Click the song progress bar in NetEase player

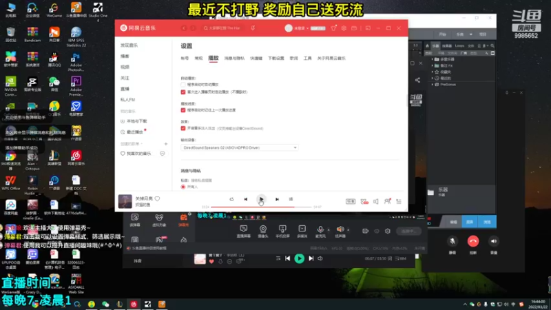pos(261,207)
